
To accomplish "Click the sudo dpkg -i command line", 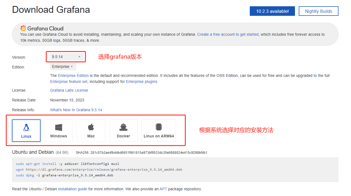I will 64,175.
